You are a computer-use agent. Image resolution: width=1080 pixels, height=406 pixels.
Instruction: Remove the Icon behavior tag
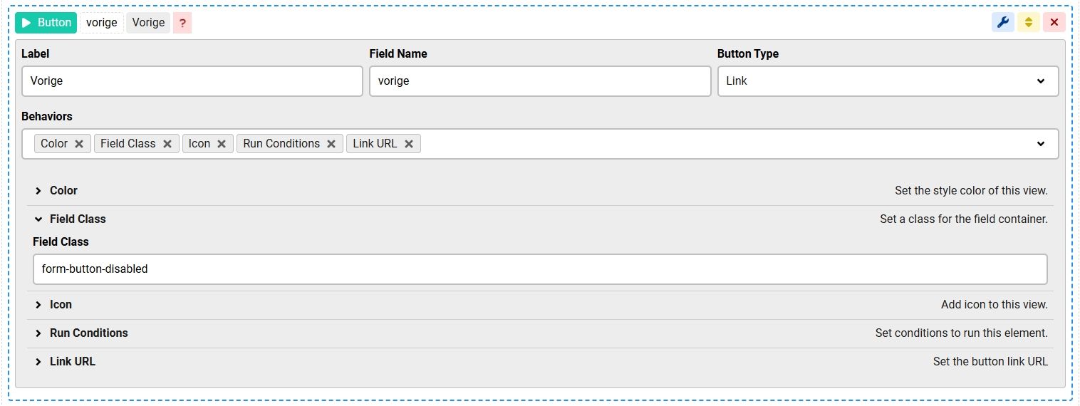(x=222, y=144)
